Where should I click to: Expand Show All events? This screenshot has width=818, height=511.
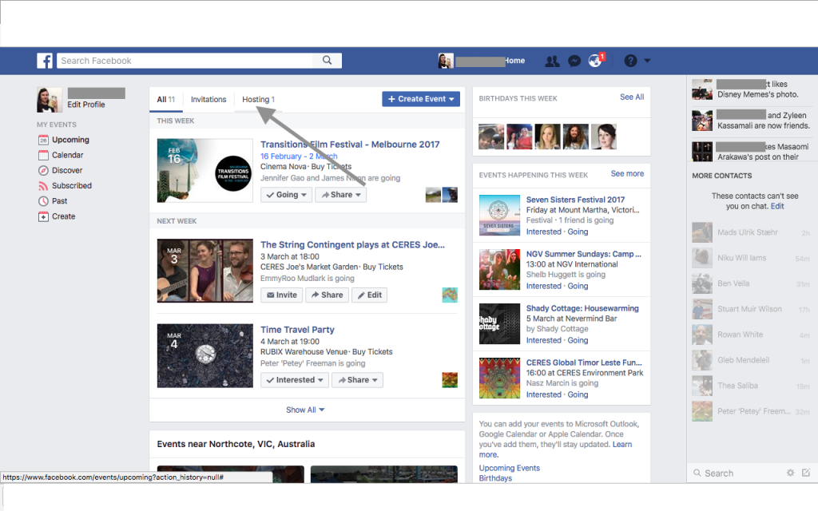305,410
